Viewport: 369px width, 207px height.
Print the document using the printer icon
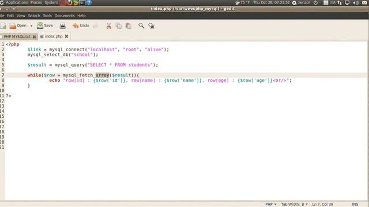(x=63, y=25)
